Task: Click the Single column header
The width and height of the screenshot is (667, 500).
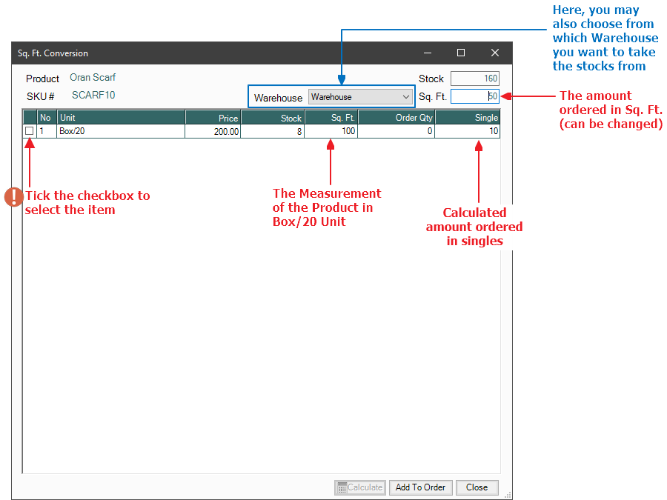Action: 467,118
